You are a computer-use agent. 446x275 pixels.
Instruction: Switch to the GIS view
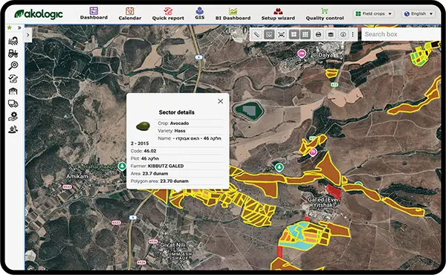click(199, 13)
